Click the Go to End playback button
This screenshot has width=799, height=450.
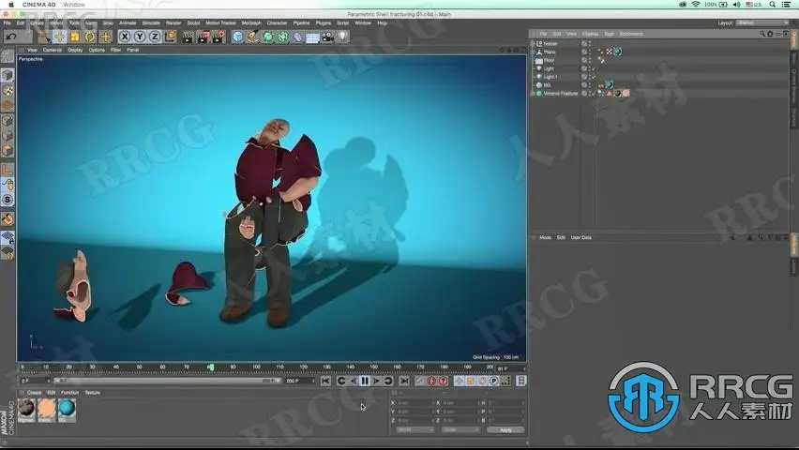click(404, 381)
